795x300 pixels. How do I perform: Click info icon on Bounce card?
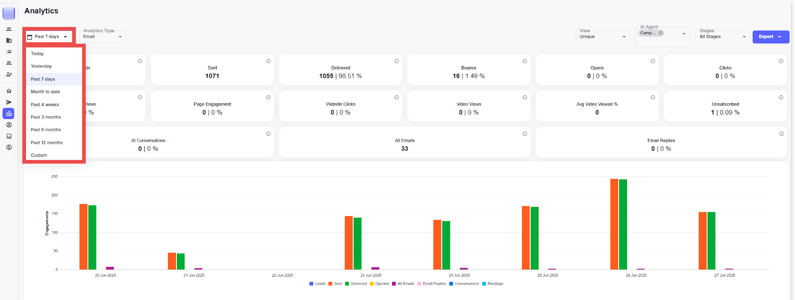[525, 61]
